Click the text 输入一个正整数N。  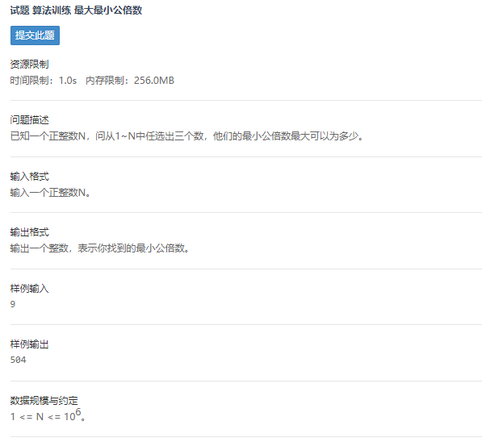51,193
